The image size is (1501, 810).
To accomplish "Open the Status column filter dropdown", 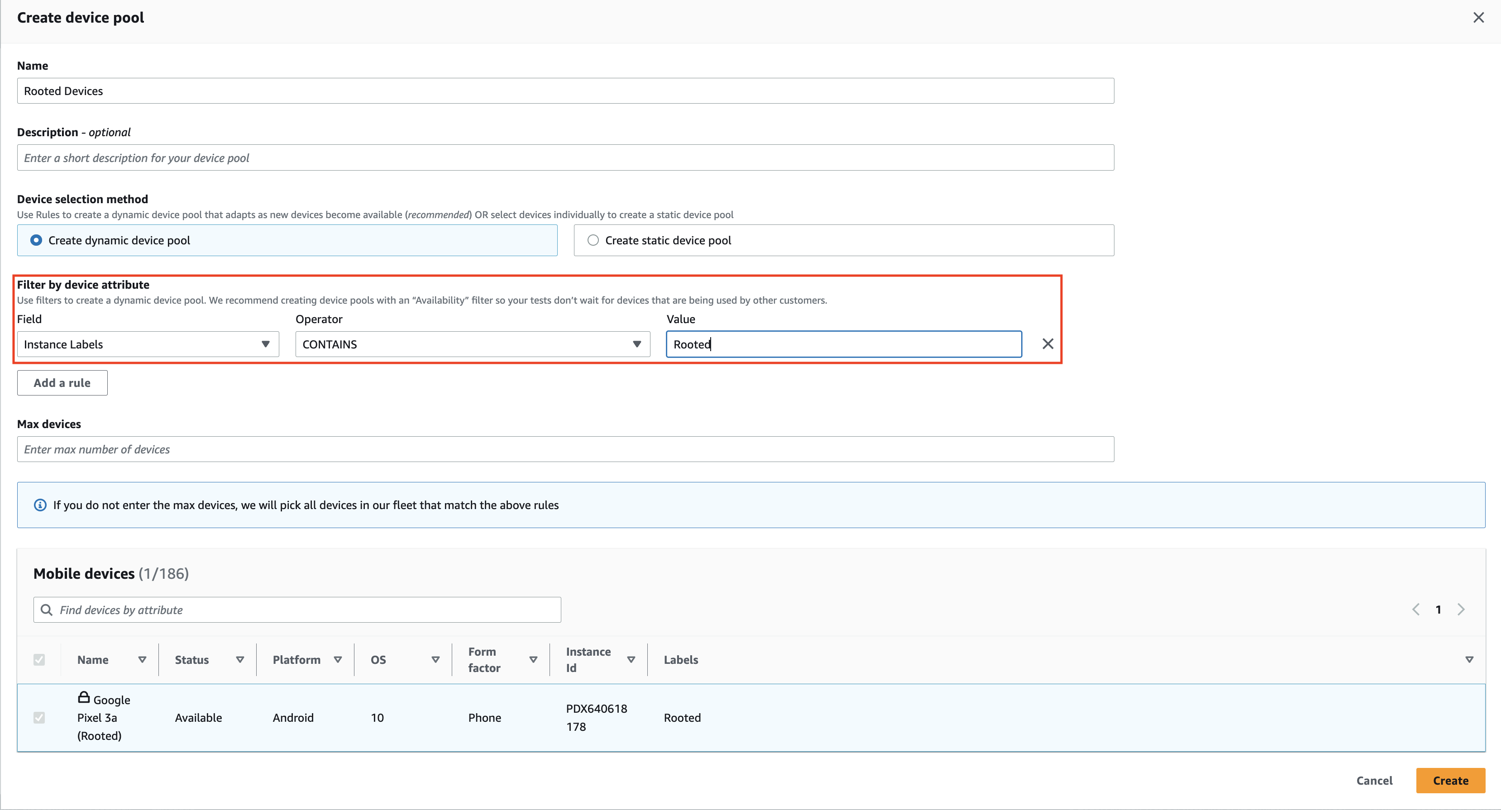I will coord(239,659).
